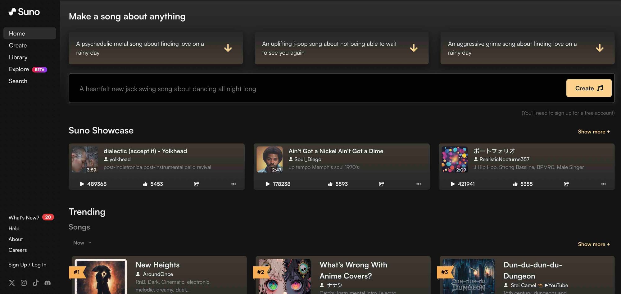Play Ain't Got a Nickel song

coord(268,184)
